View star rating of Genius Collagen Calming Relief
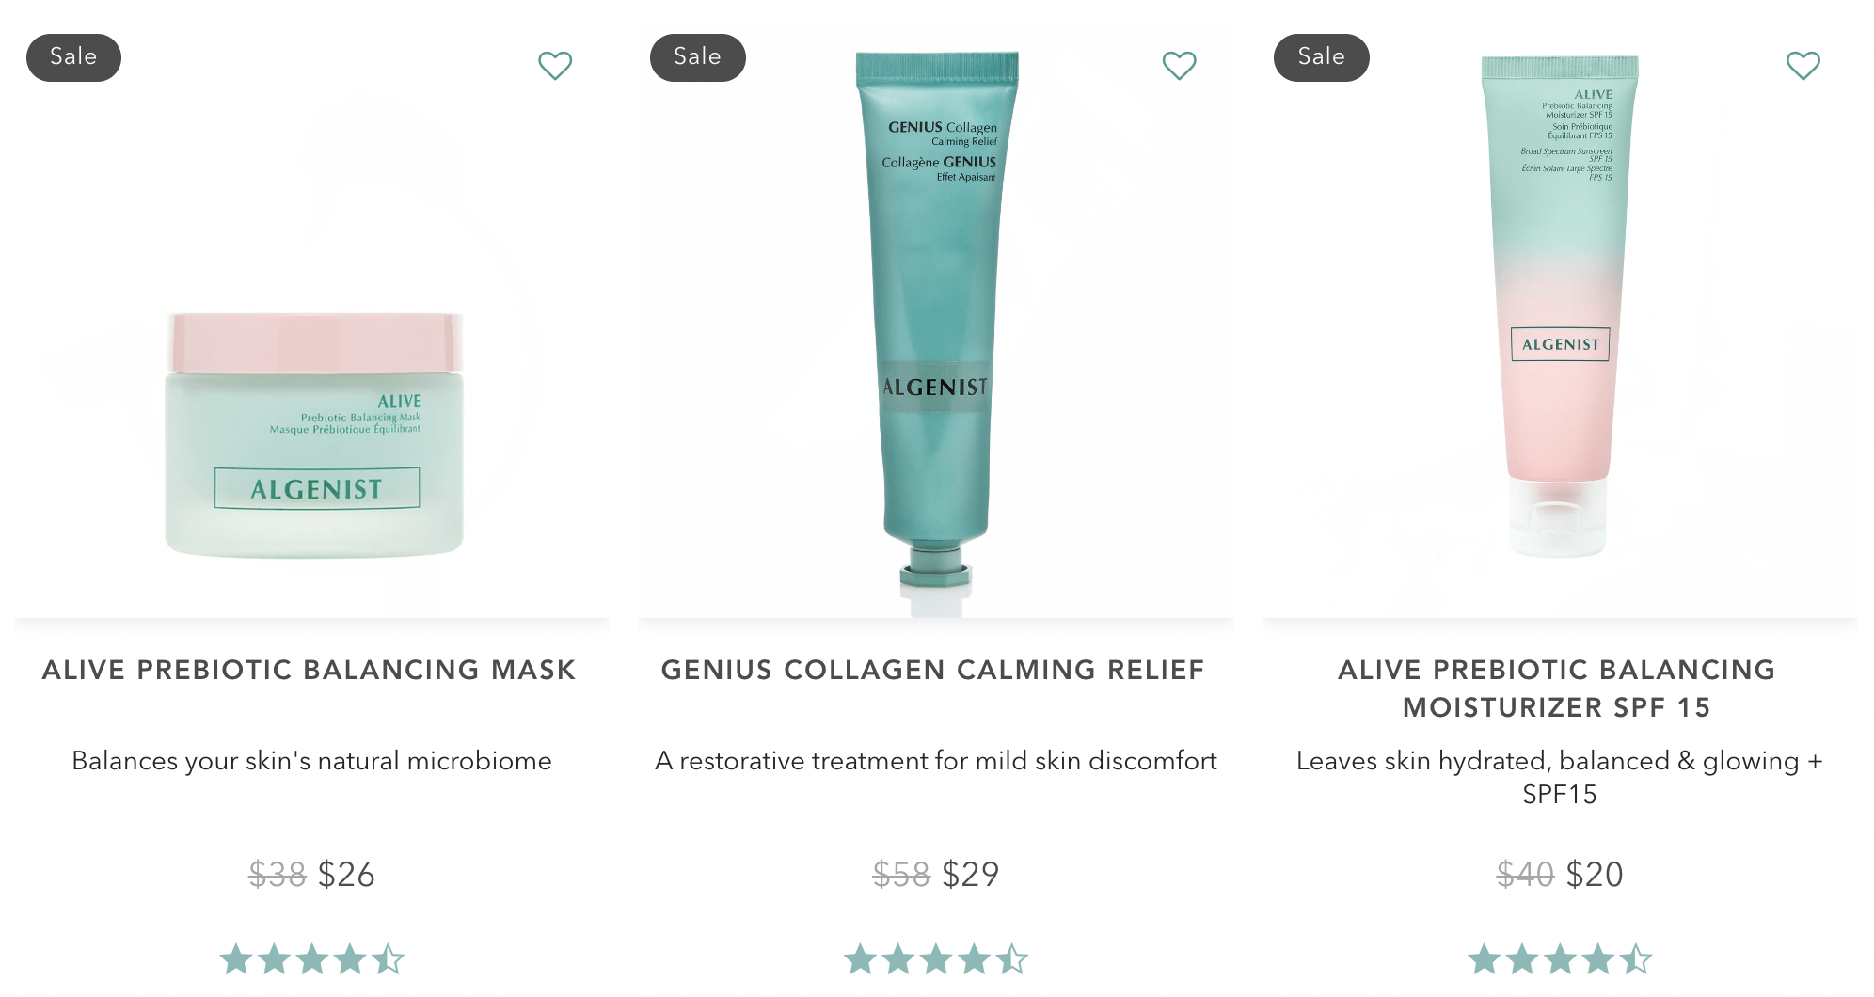1874x997 pixels. click(935, 959)
